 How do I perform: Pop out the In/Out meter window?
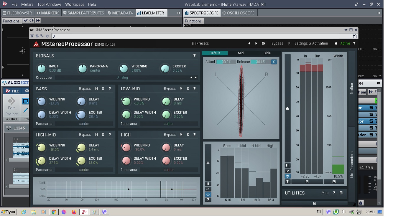(x=287, y=171)
